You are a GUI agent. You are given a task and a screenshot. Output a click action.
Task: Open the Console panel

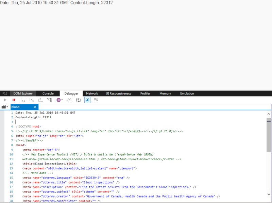point(48,93)
